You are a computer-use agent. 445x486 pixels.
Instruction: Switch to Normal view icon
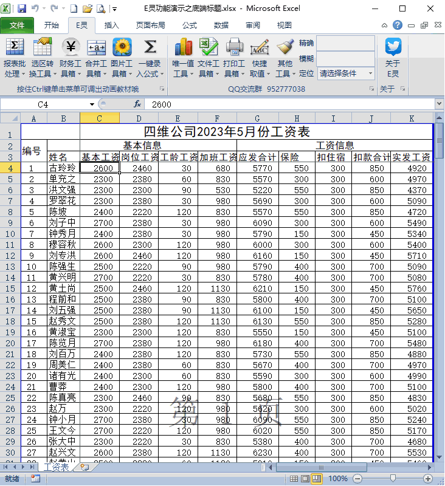point(294,479)
